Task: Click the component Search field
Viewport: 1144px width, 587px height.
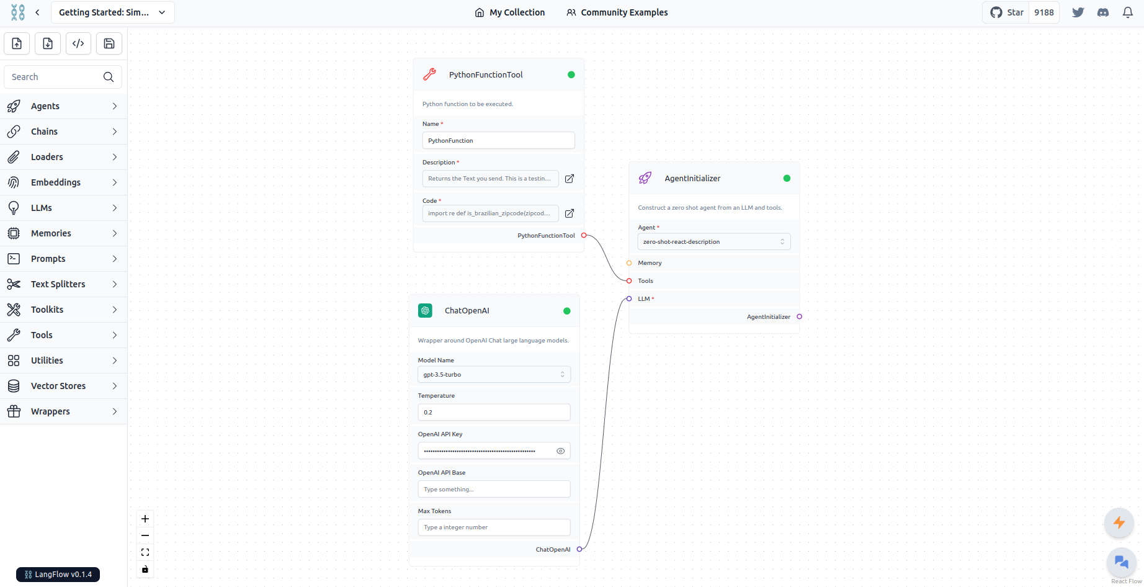Action: (x=63, y=77)
